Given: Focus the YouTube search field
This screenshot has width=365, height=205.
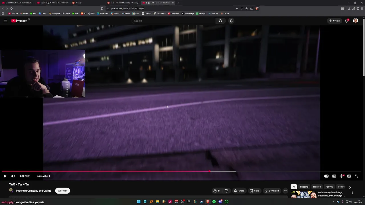Looking at the screenshot, I should [174, 21].
